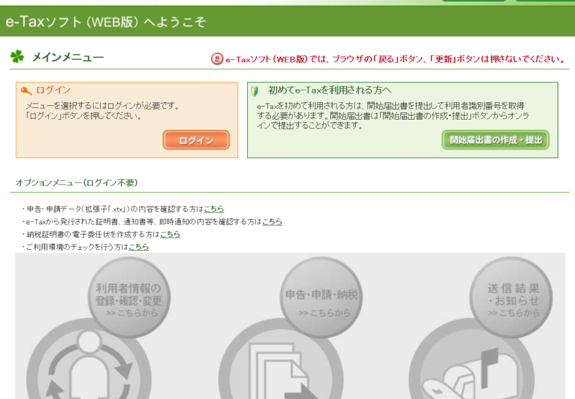575x399 pixels.
Task: Click the stacked documents icon
Action: click(281, 371)
